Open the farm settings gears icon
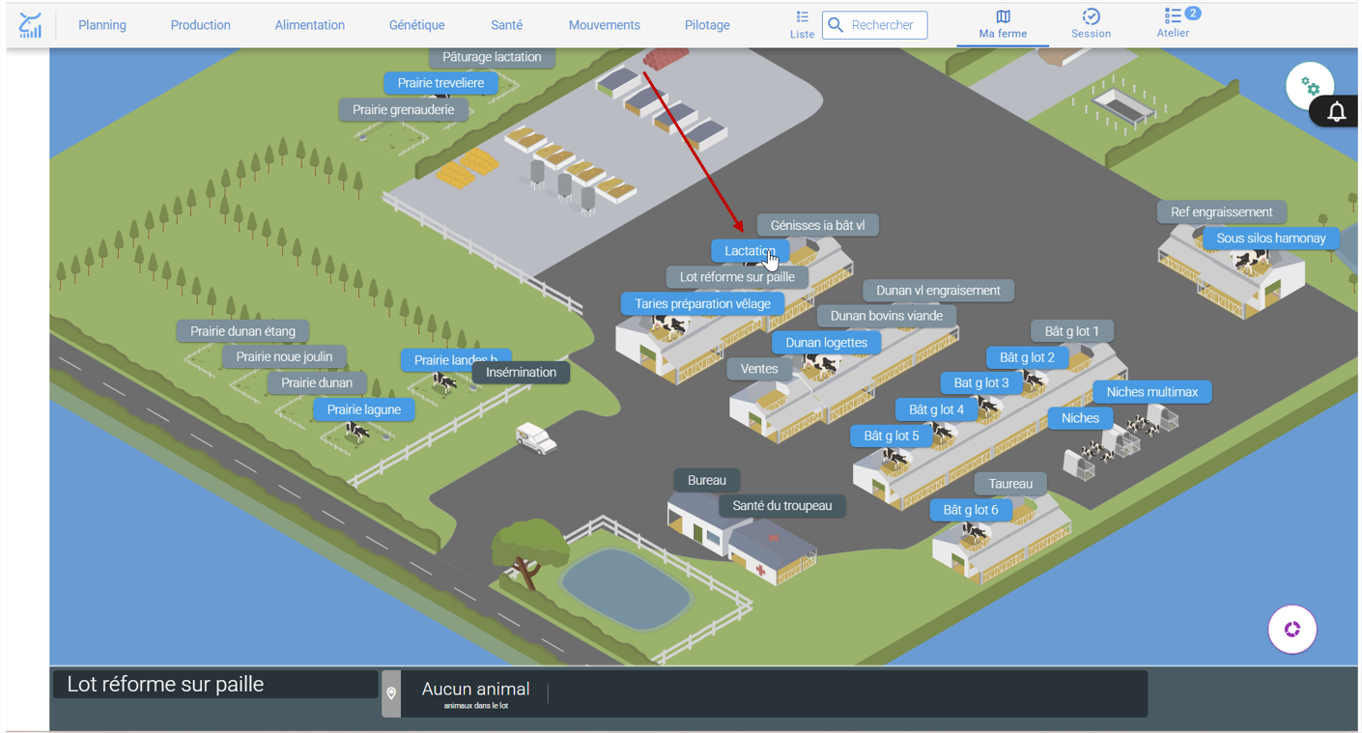 [x=1310, y=86]
